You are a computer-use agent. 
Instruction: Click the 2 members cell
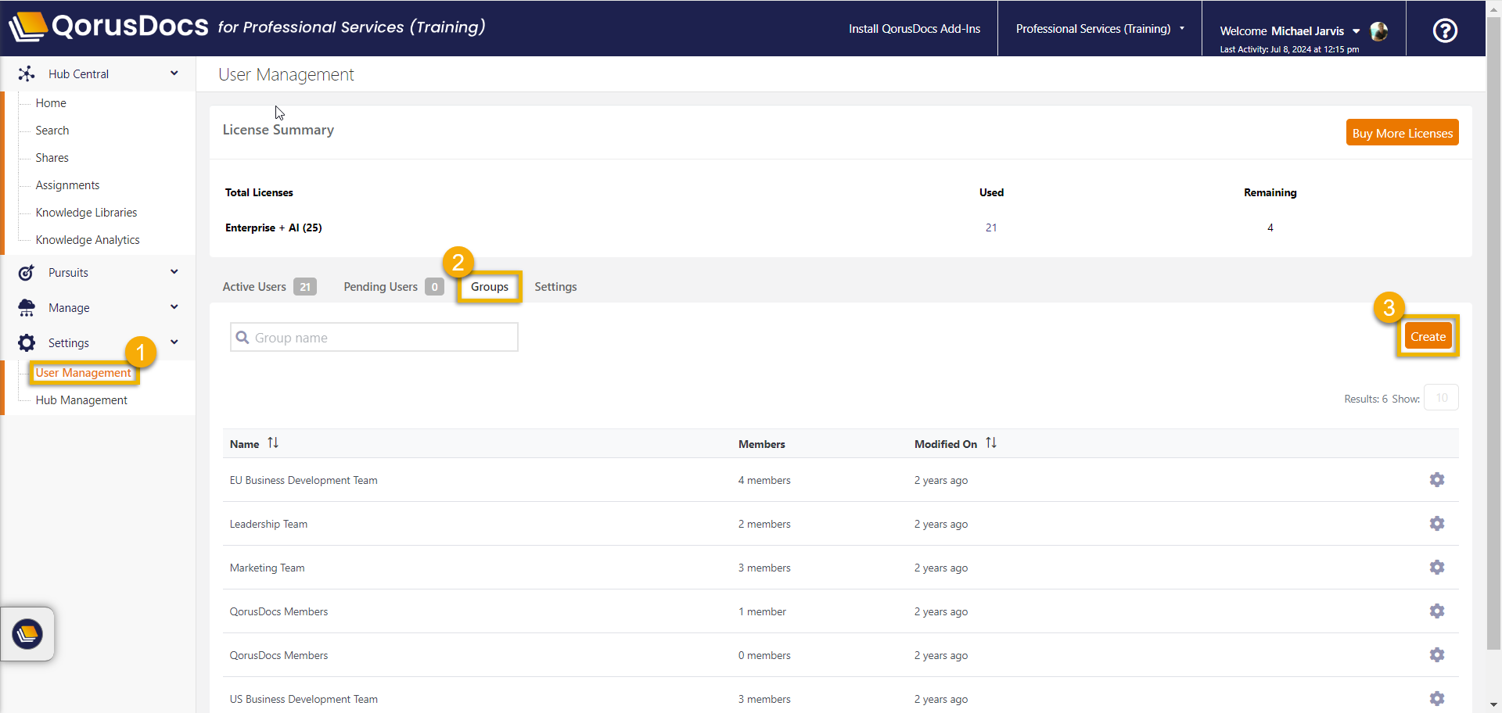click(764, 524)
